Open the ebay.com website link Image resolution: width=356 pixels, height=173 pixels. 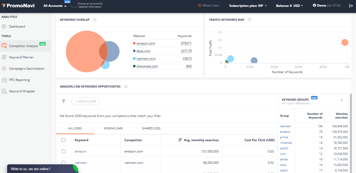[x=143, y=51]
